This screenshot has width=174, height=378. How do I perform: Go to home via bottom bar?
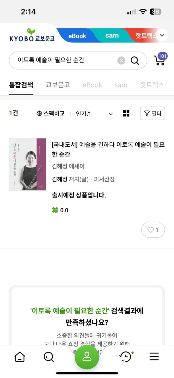click(x=20, y=357)
